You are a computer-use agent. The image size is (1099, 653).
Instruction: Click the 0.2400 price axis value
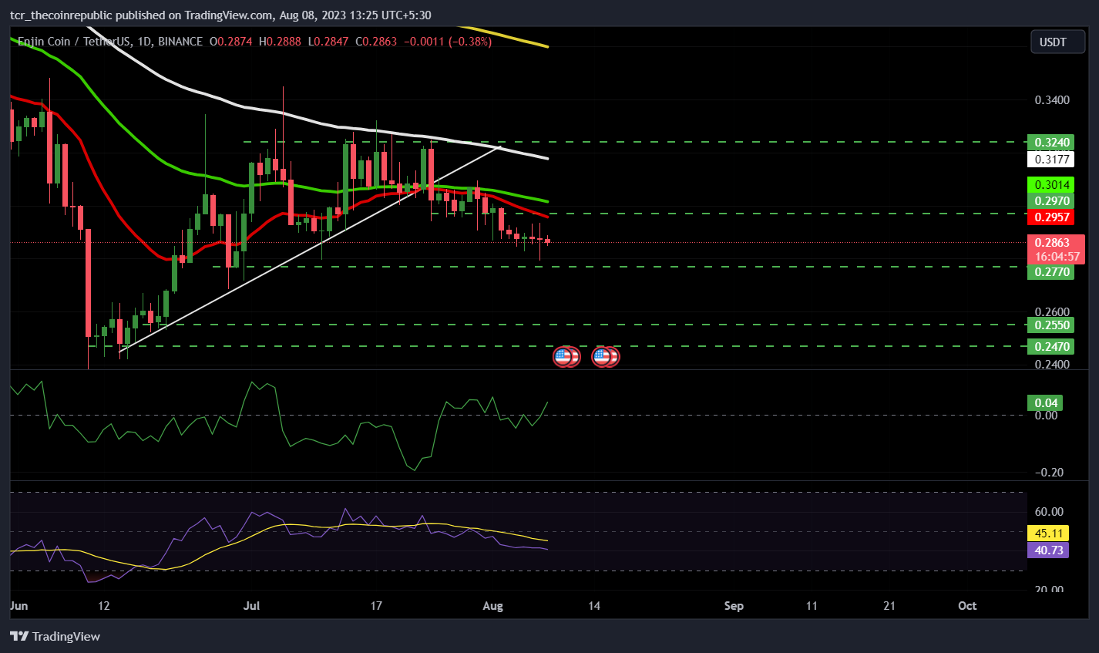point(1052,364)
